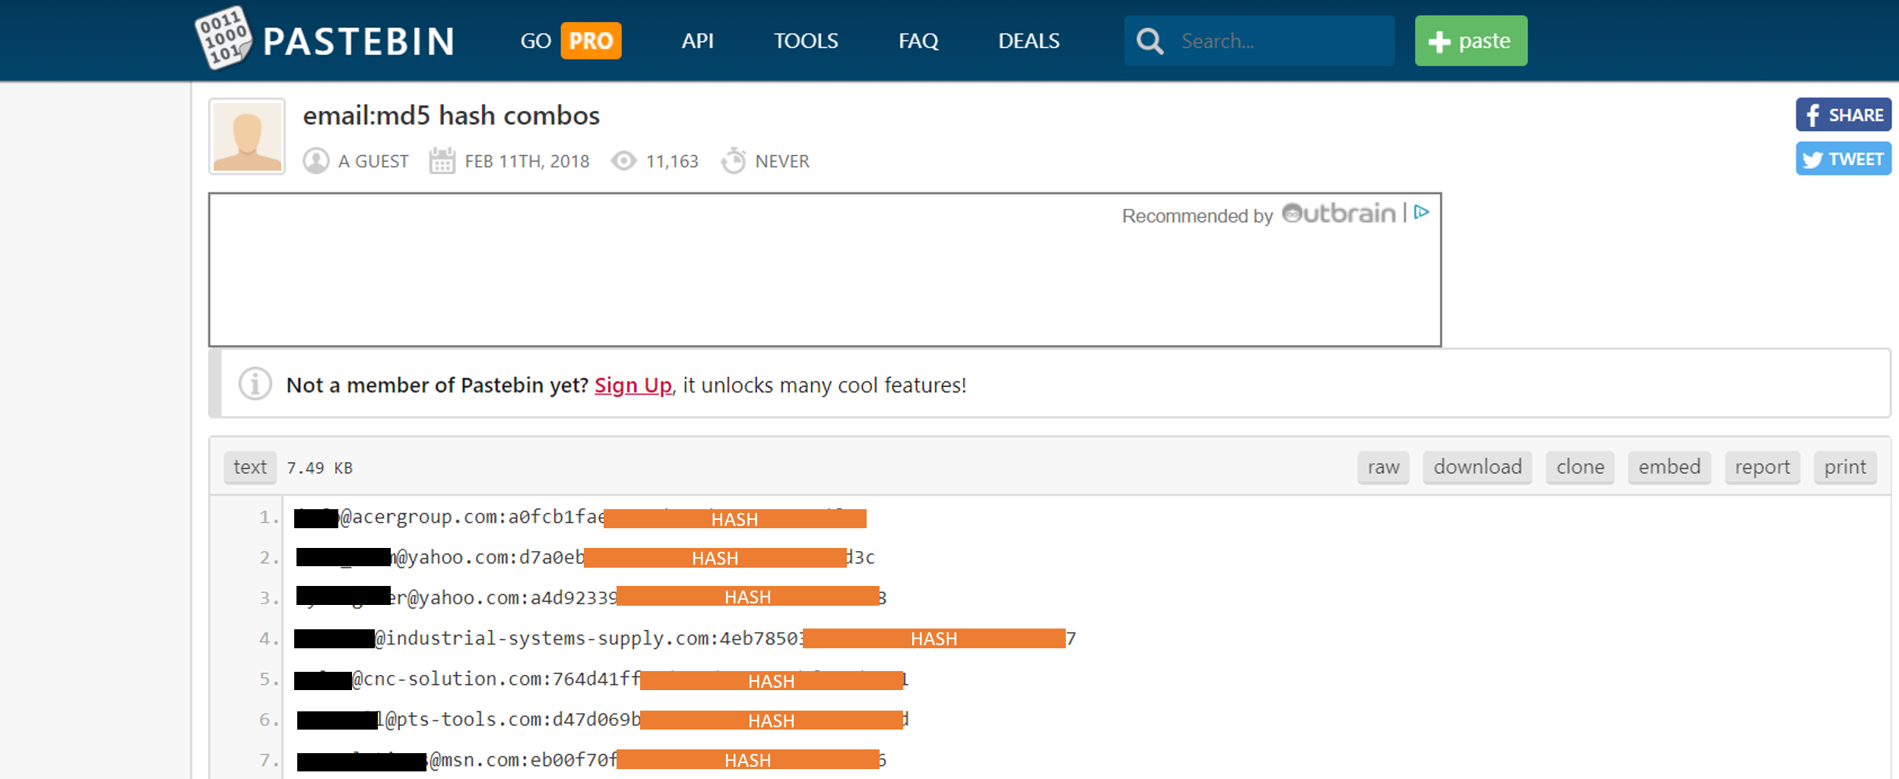Click line 6 pts-tools.com entry
This screenshot has height=779, width=1899.
603,719
